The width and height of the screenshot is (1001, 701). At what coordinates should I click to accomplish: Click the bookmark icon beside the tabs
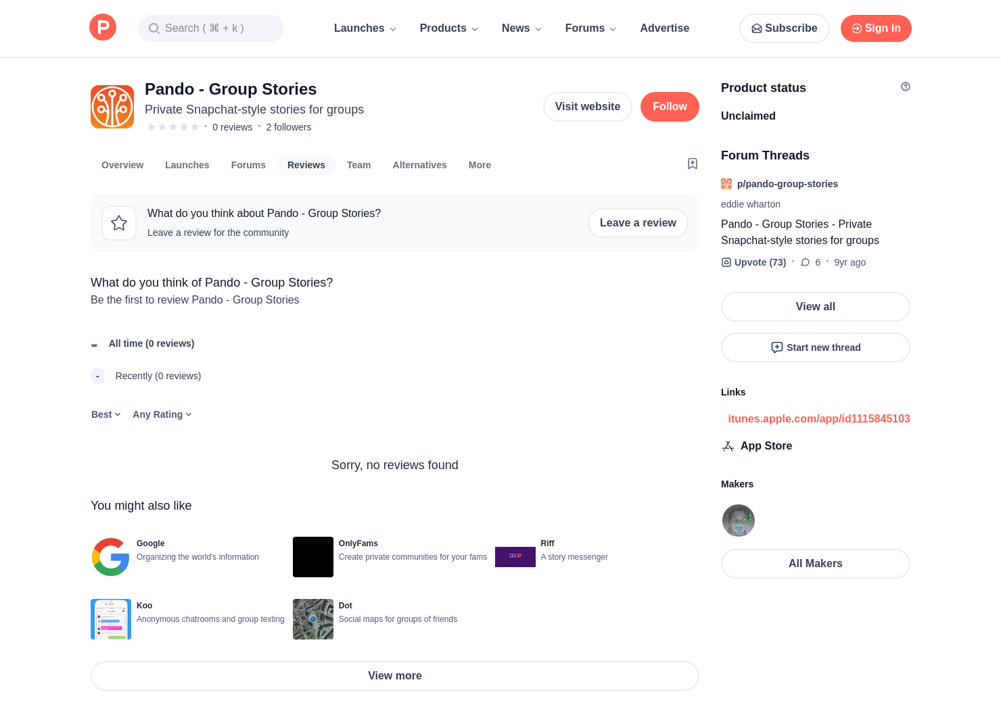pos(692,164)
